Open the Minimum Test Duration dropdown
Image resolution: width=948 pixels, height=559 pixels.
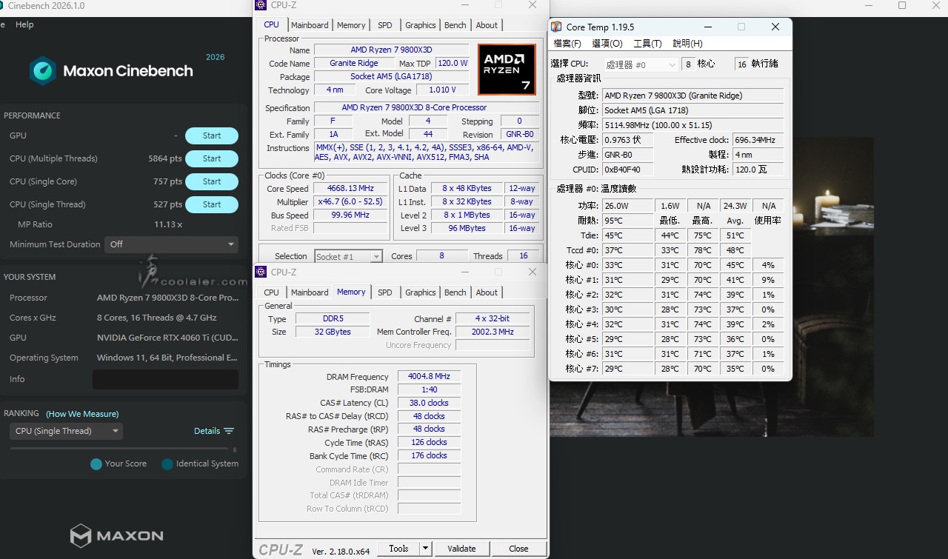(x=172, y=244)
